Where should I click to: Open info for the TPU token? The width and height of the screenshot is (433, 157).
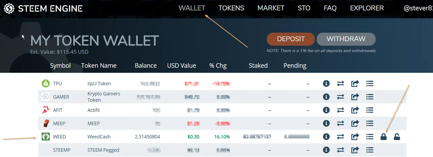pyautogui.click(x=326, y=83)
